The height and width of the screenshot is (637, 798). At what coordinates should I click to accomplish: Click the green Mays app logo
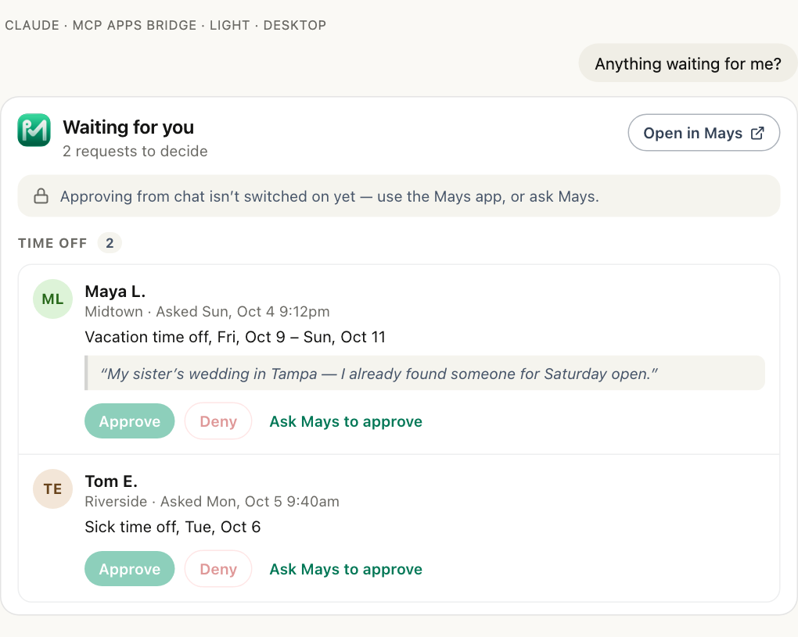point(34,131)
